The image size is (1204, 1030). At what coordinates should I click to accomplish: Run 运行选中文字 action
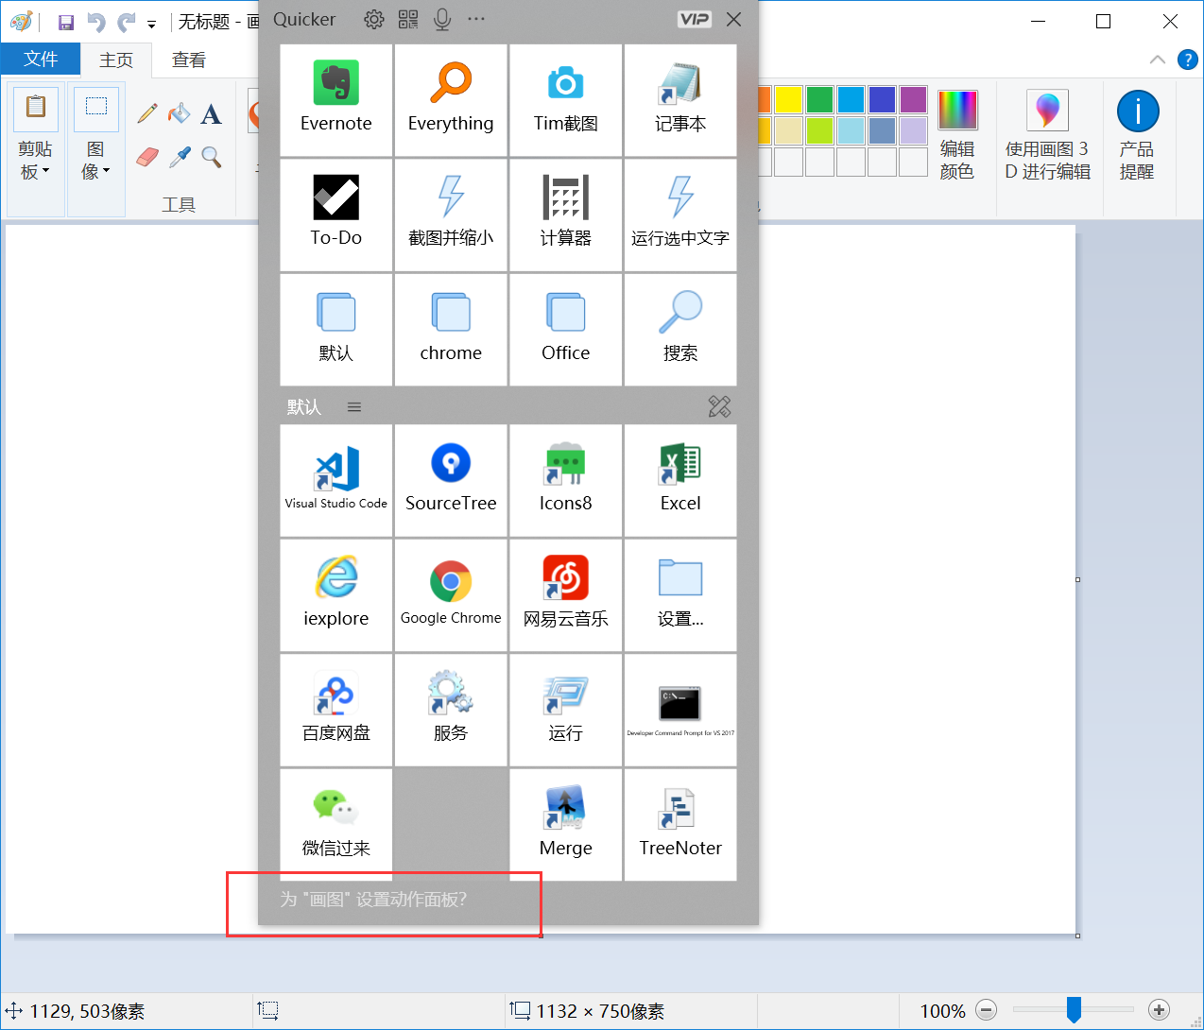pyautogui.click(x=680, y=215)
